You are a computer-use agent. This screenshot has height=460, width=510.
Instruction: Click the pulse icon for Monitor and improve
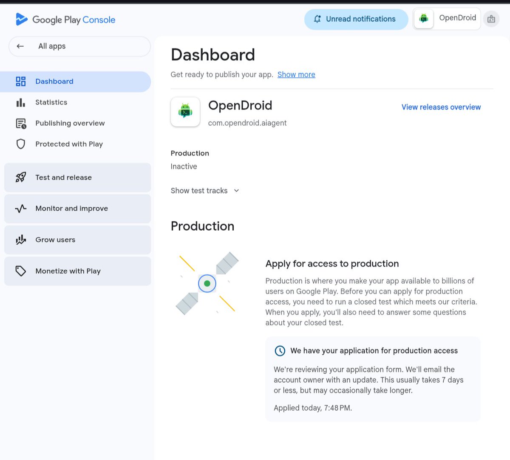21,209
